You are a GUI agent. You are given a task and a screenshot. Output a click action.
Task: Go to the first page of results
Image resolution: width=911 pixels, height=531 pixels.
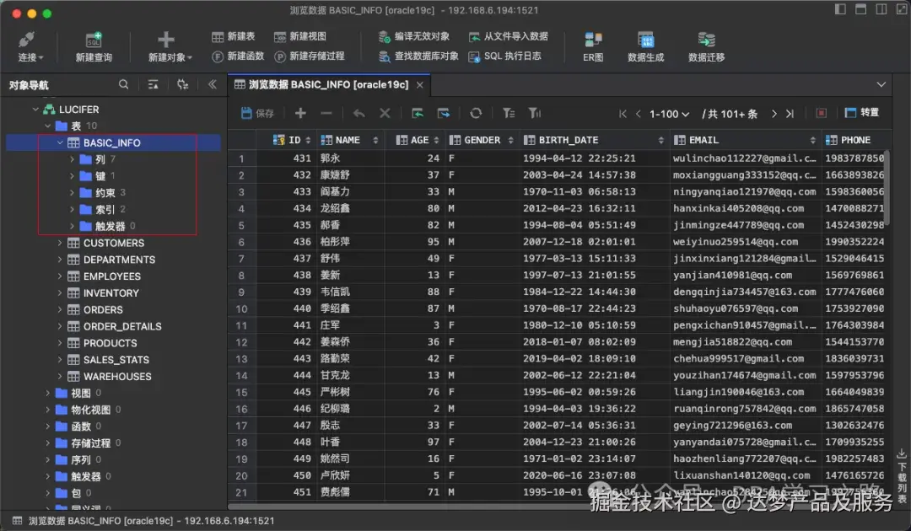(x=623, y=114)
